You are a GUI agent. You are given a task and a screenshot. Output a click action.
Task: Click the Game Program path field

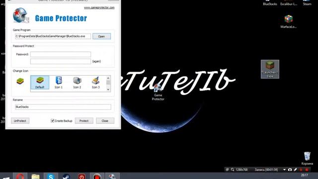tap(53, 36)
